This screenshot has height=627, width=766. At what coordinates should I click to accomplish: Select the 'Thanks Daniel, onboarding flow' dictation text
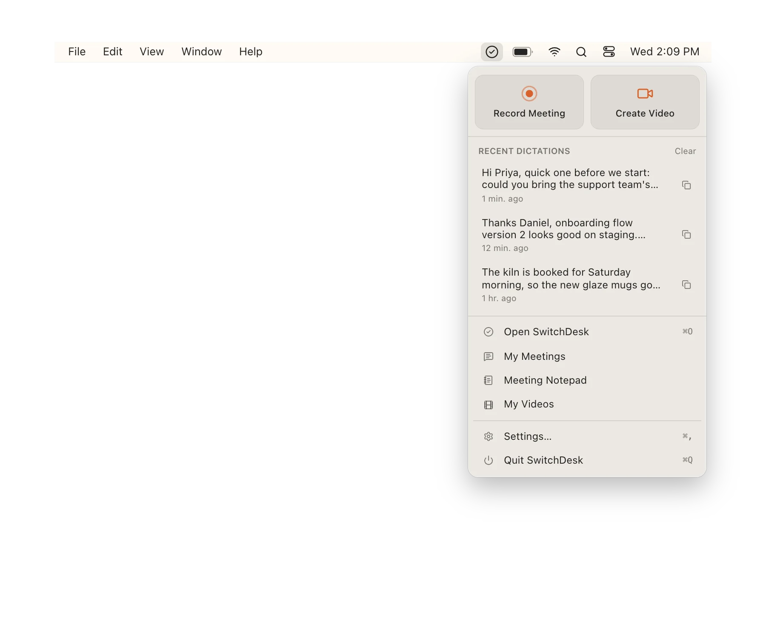563,229
